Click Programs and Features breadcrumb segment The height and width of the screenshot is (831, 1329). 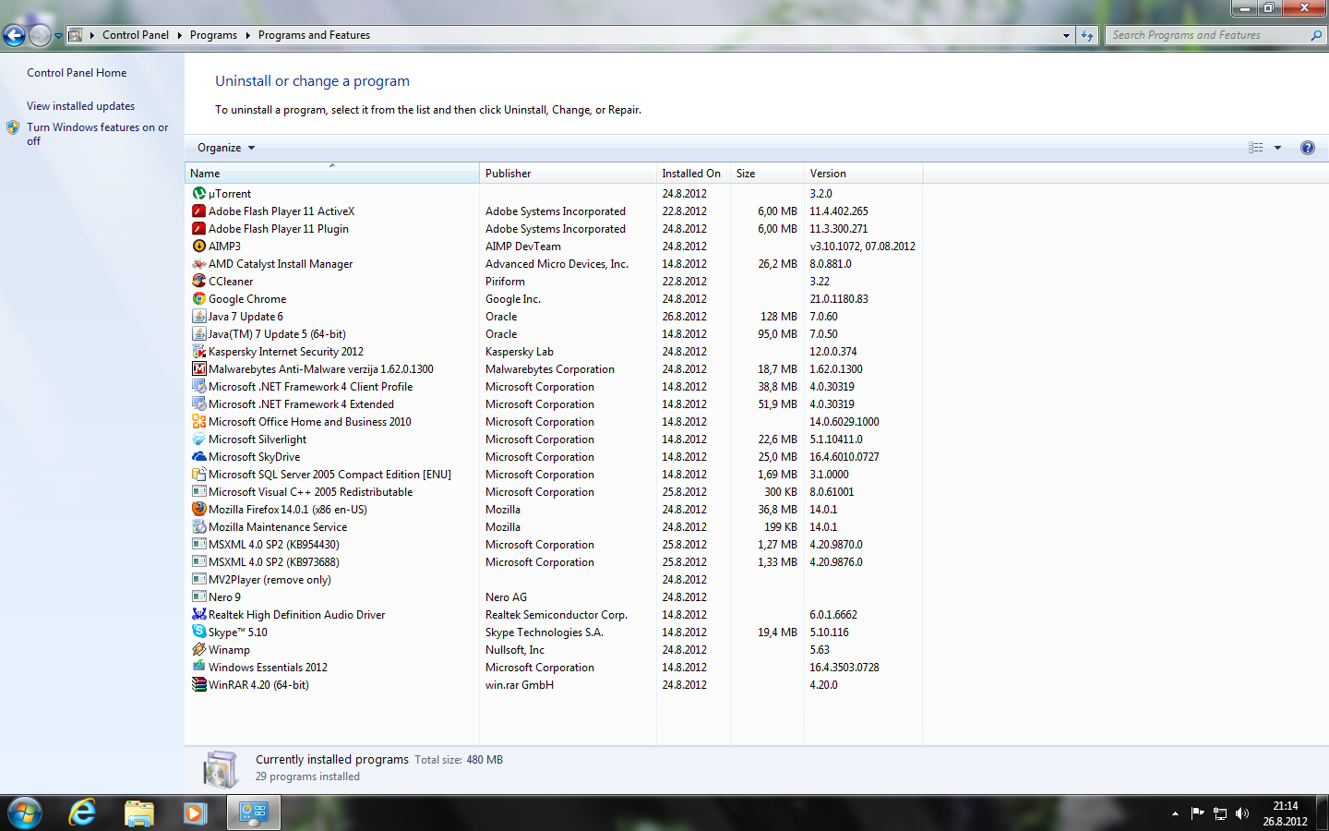pos(314,35)
